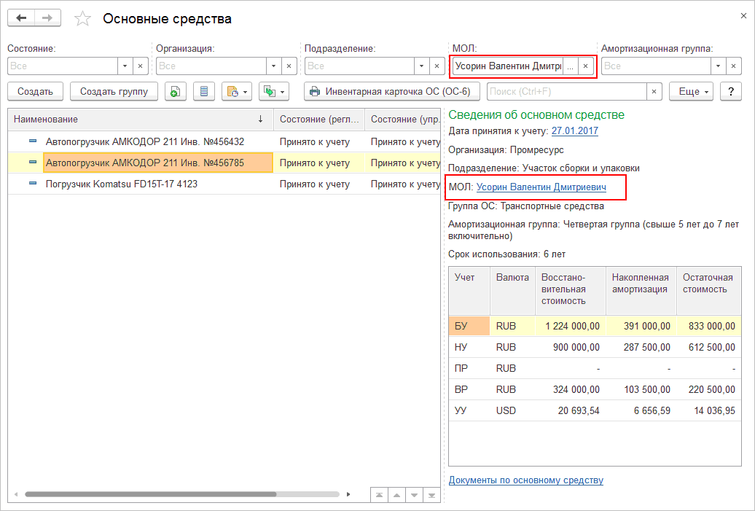Jump to last row in list

point(432,495)
